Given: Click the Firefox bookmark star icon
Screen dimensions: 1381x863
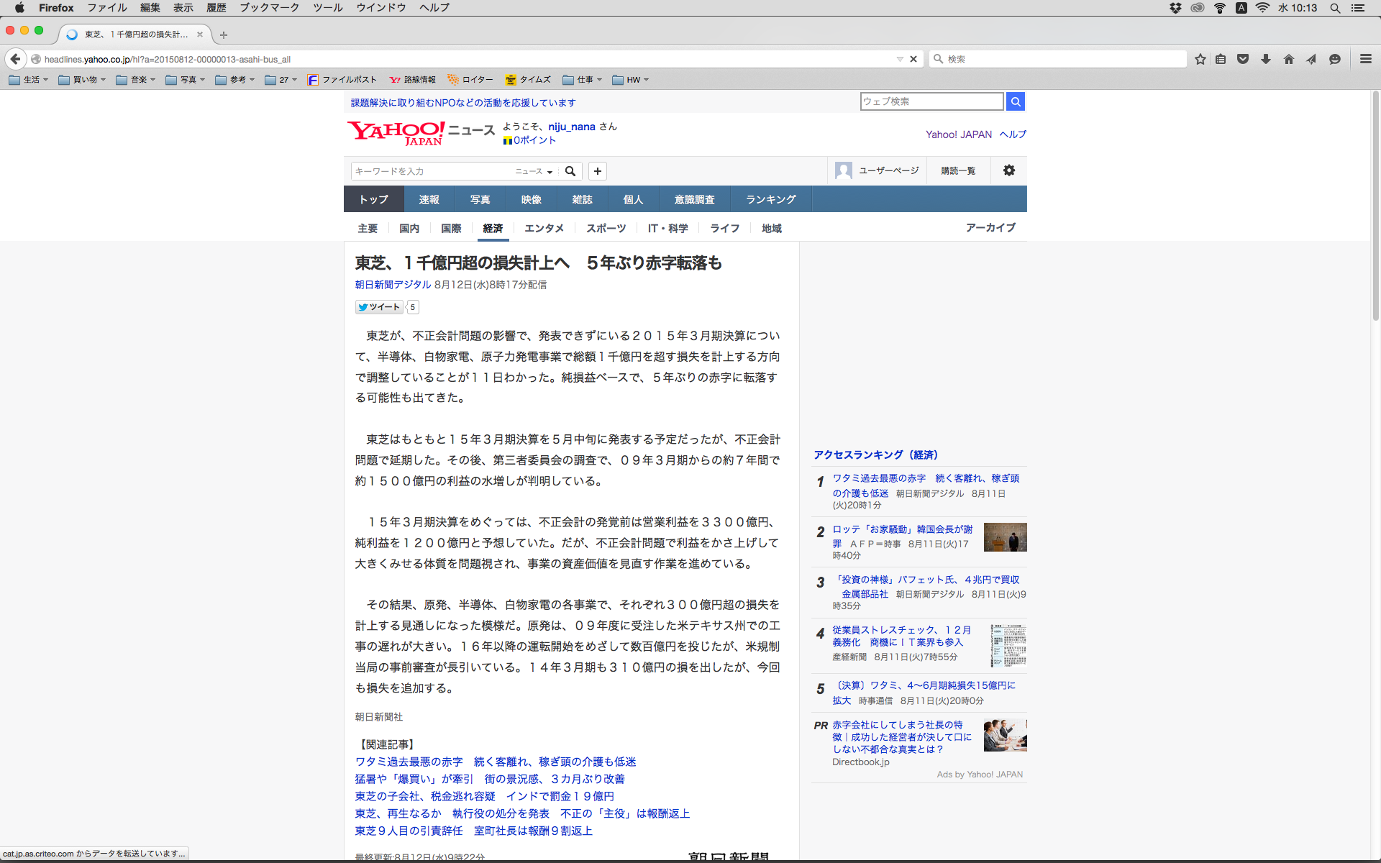Looking at the screenshot, I should [x=1200, y=59].
